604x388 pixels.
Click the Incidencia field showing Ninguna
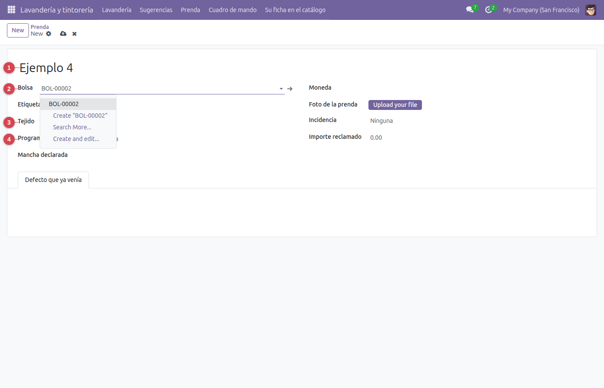coord(381,121)
